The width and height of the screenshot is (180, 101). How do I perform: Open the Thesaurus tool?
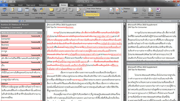tap(20, 11)
